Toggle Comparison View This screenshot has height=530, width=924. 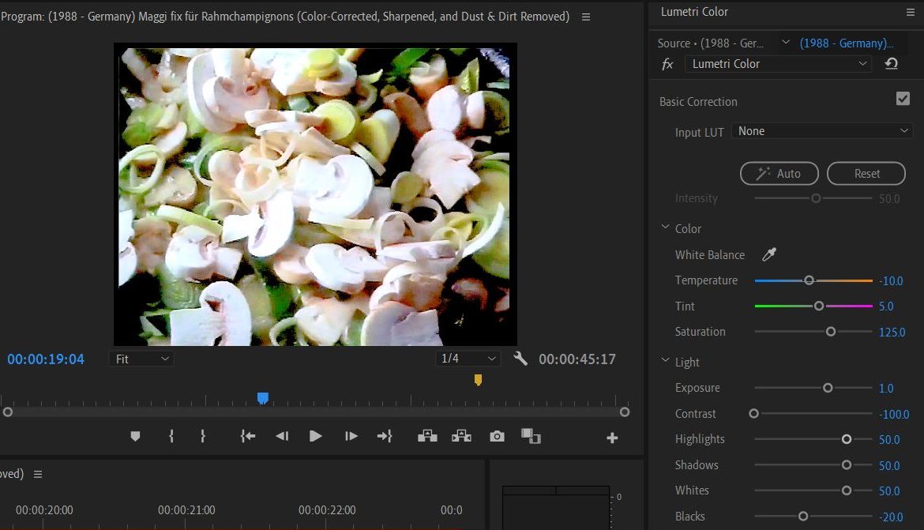pyautogui.click(x=531, y=436)
